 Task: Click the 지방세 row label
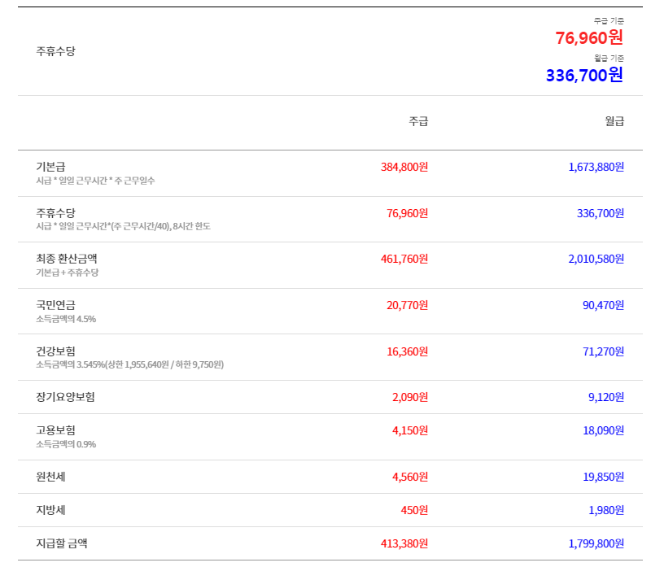50,510
